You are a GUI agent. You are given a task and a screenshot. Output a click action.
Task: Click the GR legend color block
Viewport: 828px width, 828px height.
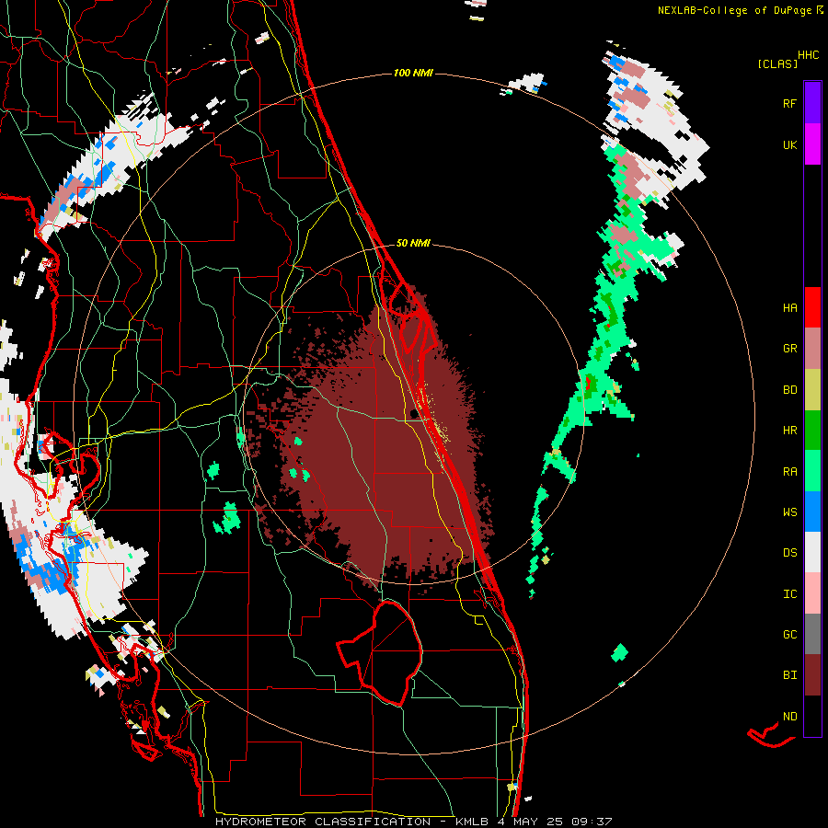coord(812,349)
